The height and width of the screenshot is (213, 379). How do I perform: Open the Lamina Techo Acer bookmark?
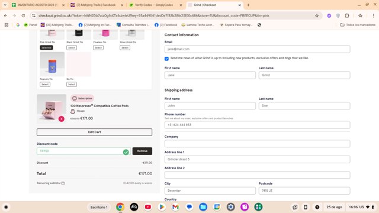(x=198, y=25)
